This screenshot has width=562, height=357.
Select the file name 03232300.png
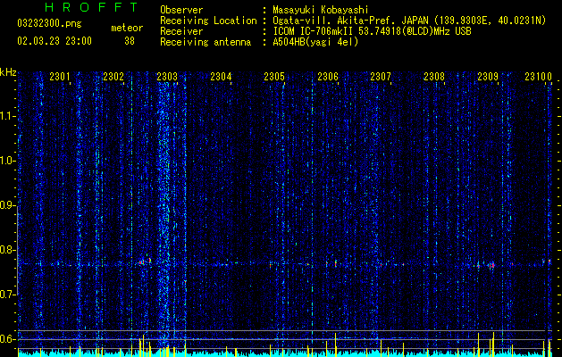click(x=49, y=23)
